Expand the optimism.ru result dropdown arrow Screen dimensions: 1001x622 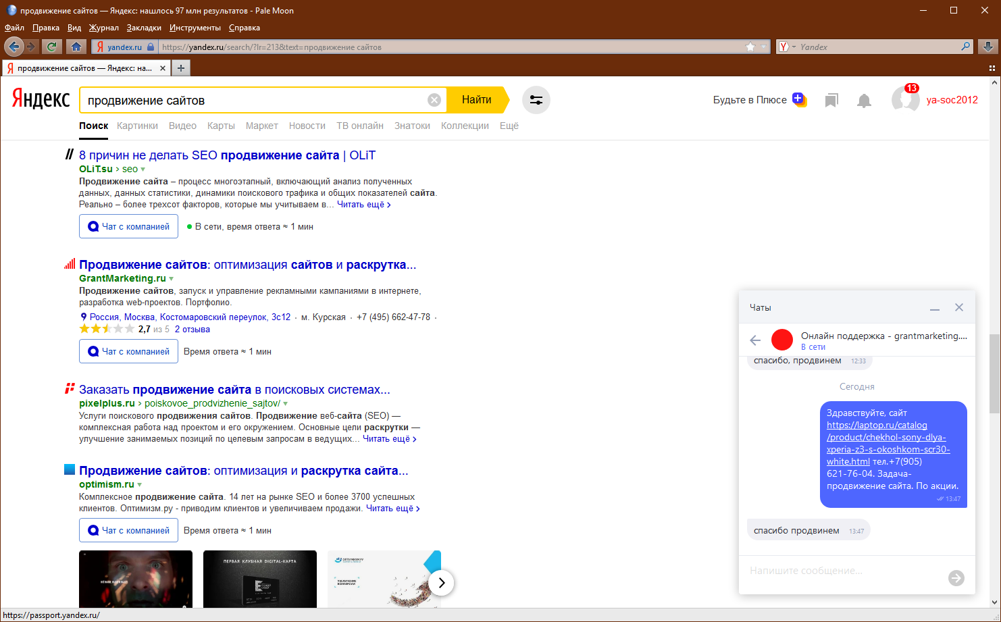[140, 485]
